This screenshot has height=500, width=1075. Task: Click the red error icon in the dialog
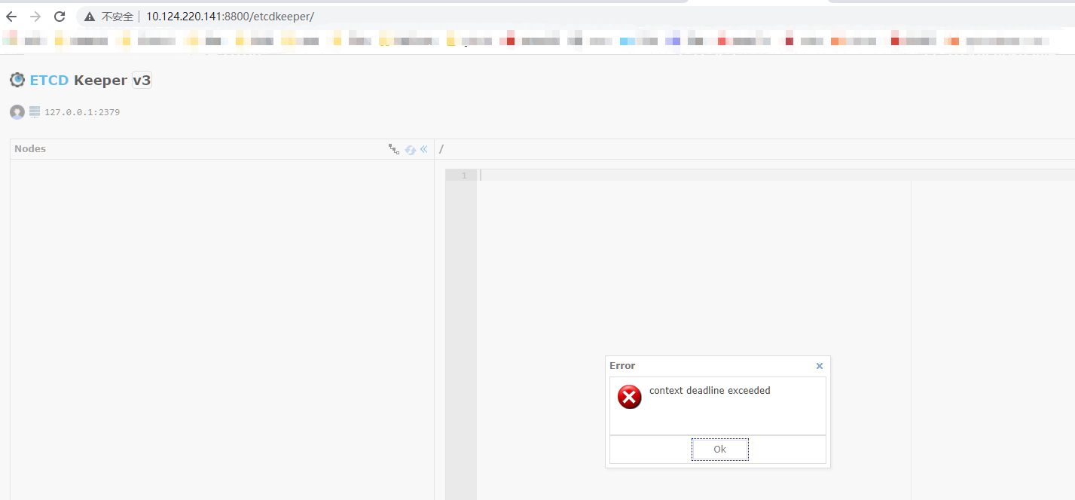[629, 397]
